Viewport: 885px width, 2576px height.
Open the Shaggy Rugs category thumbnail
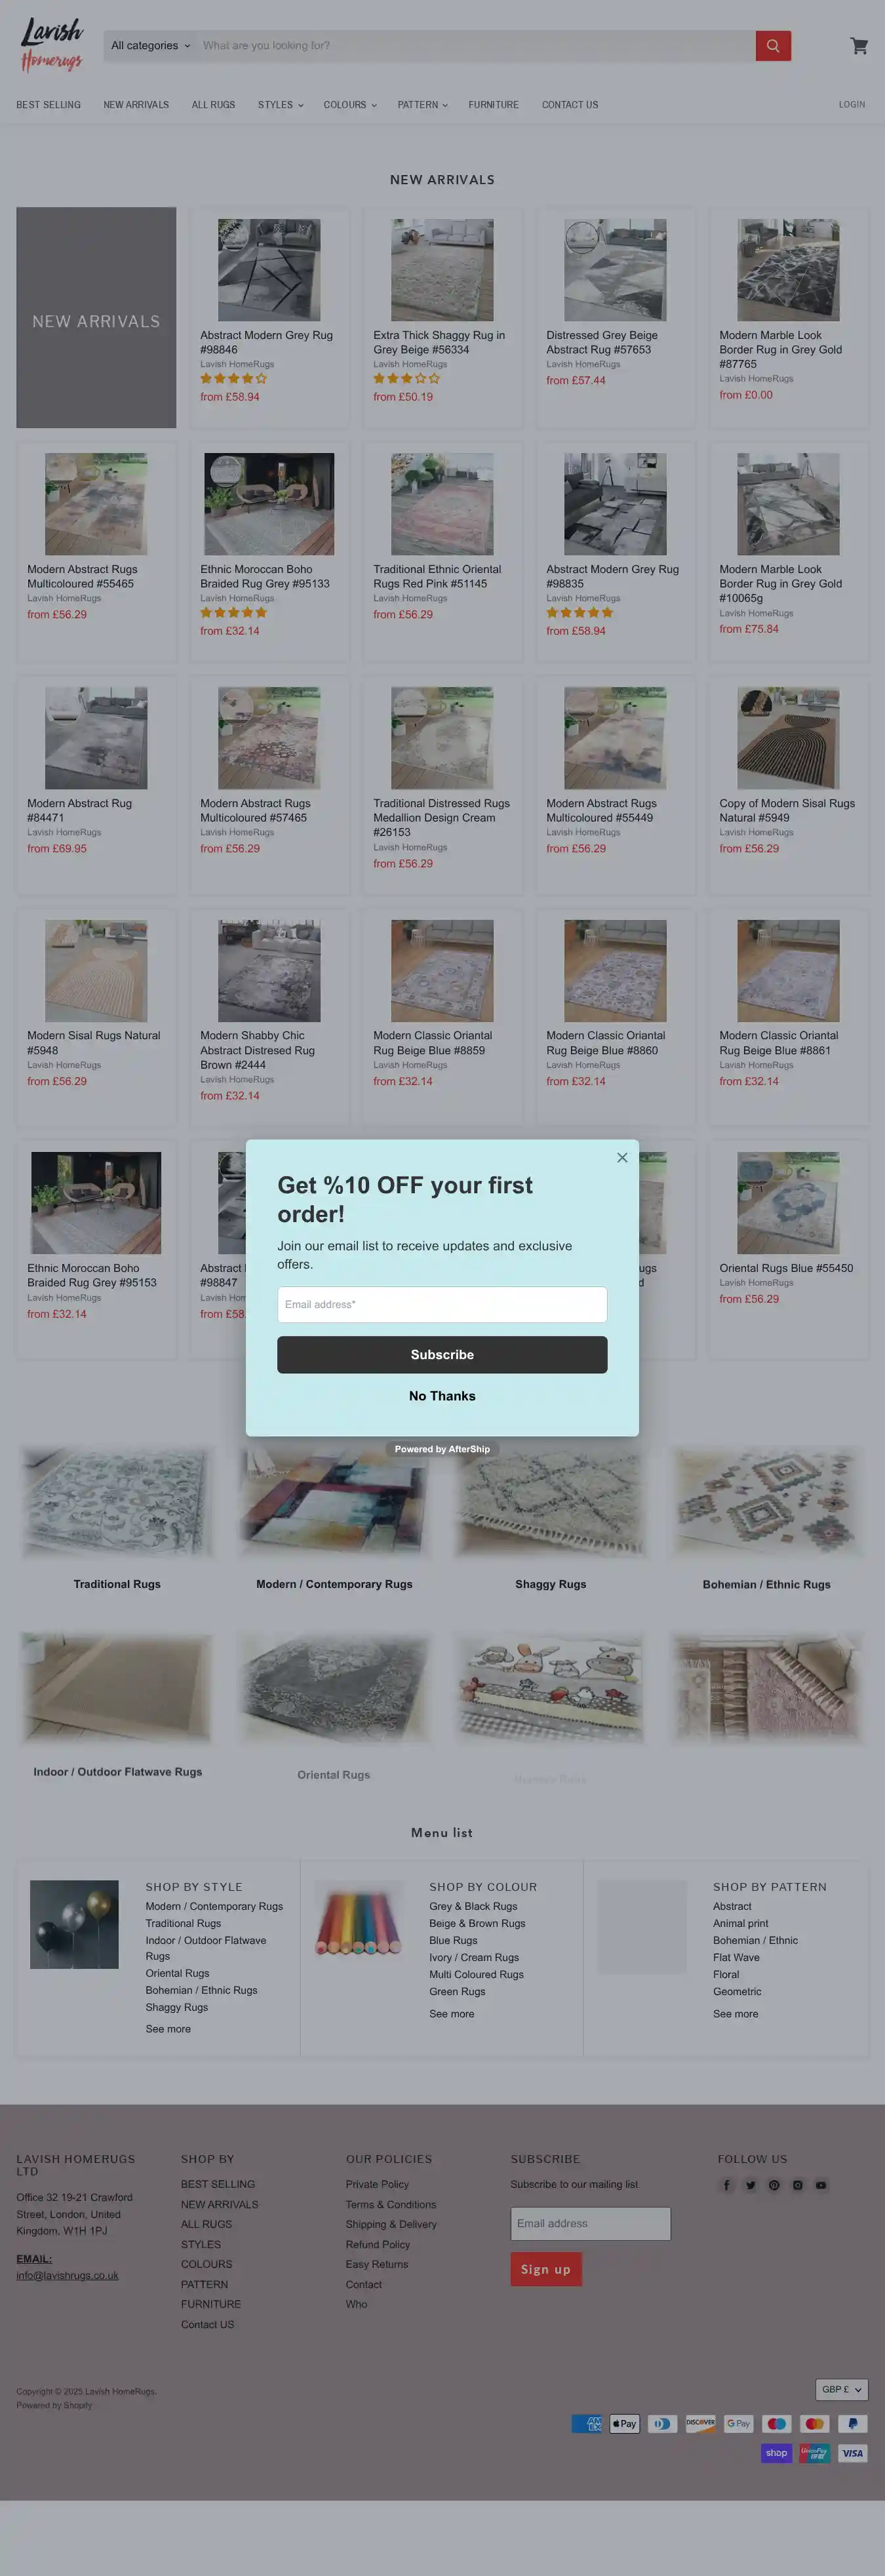[550, 1502]
